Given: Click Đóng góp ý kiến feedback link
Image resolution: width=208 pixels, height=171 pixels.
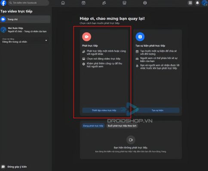Looking at the screenshot, I should tap(17, 167).
